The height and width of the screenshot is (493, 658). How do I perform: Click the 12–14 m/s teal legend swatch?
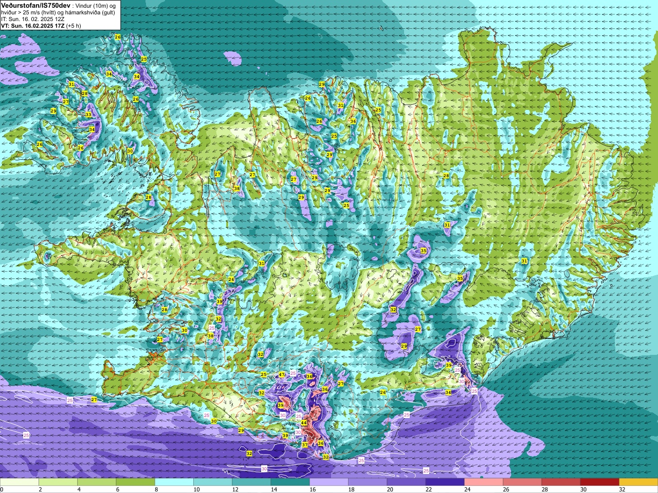pos(251,482)
